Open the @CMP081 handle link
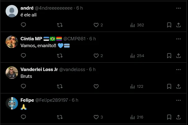Image resolution: width=188 pixels, height=125 pixels. coord(75,39)
